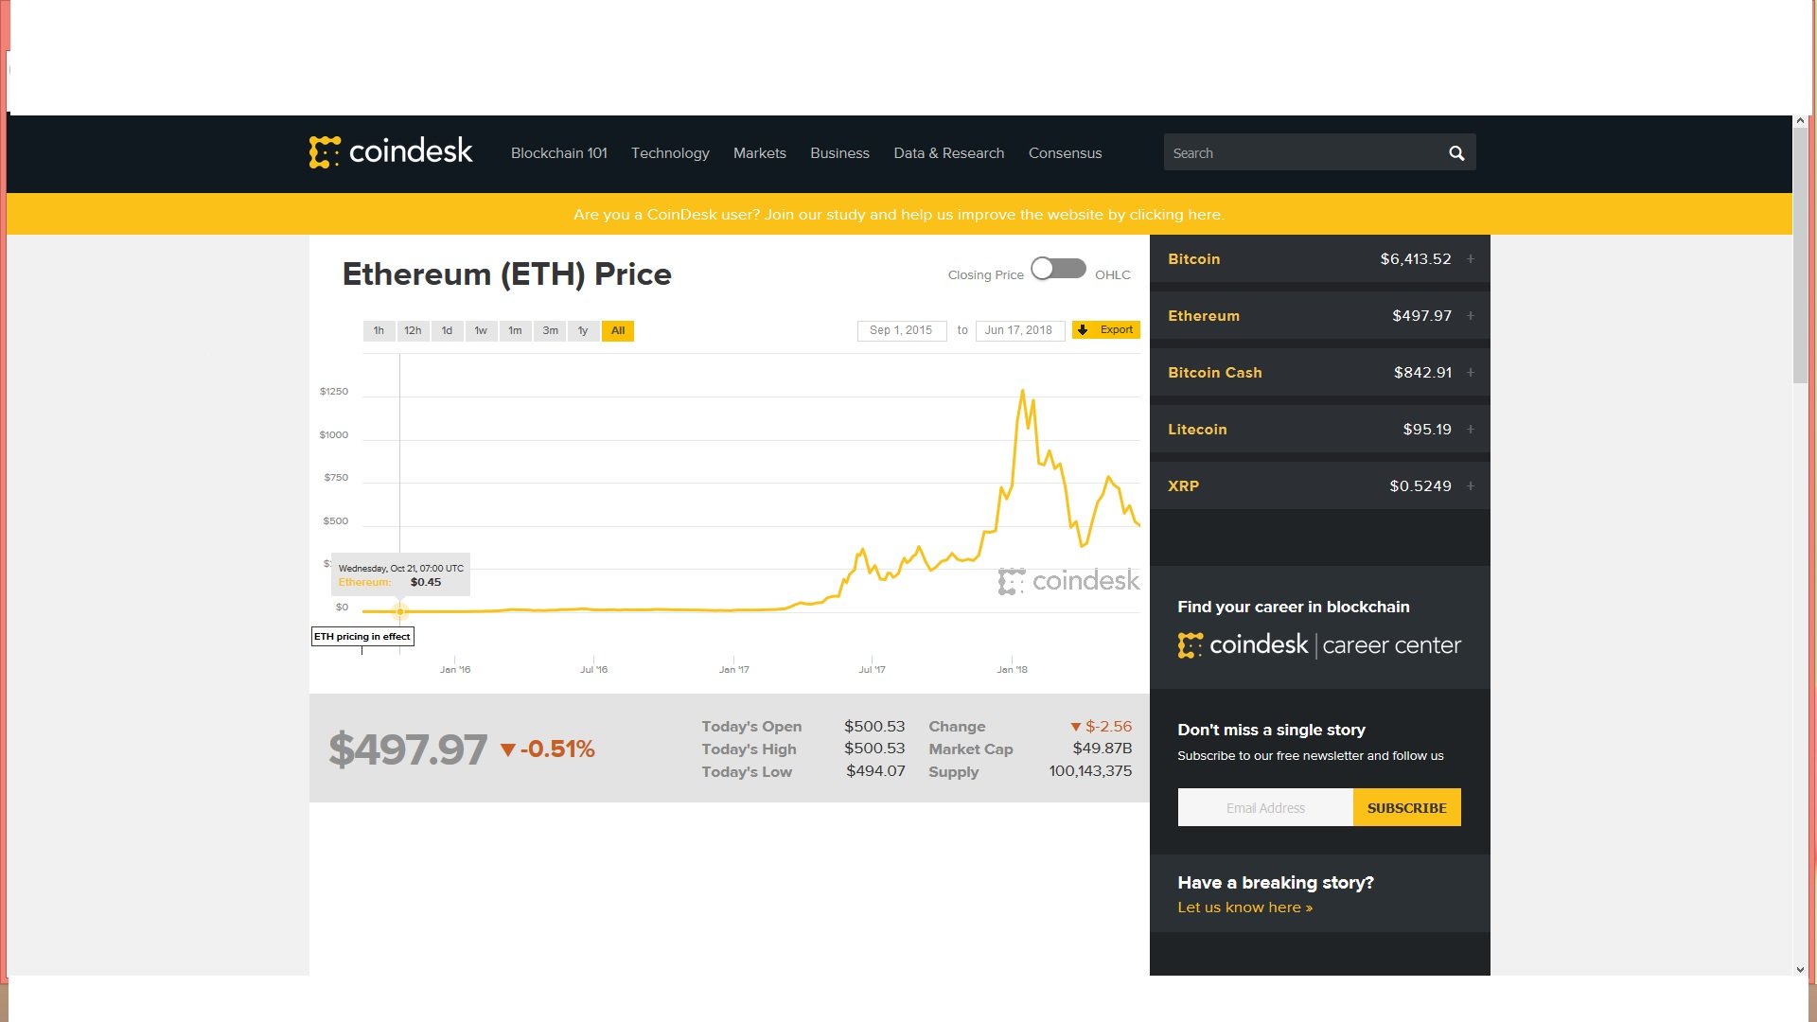This screenshot has width=1817, height=1022.
Task: Open Blockchain 101 menu
Action: point(559,153)
